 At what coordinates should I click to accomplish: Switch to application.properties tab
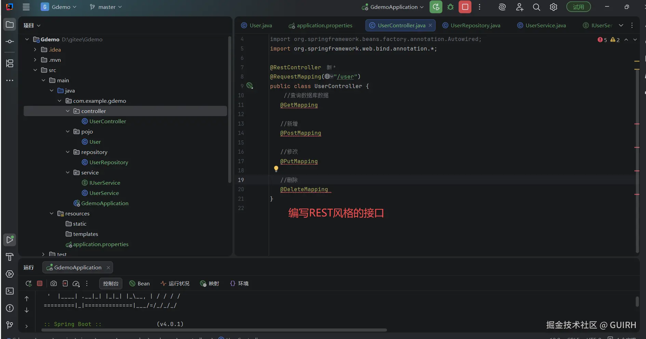coord(321,25)
